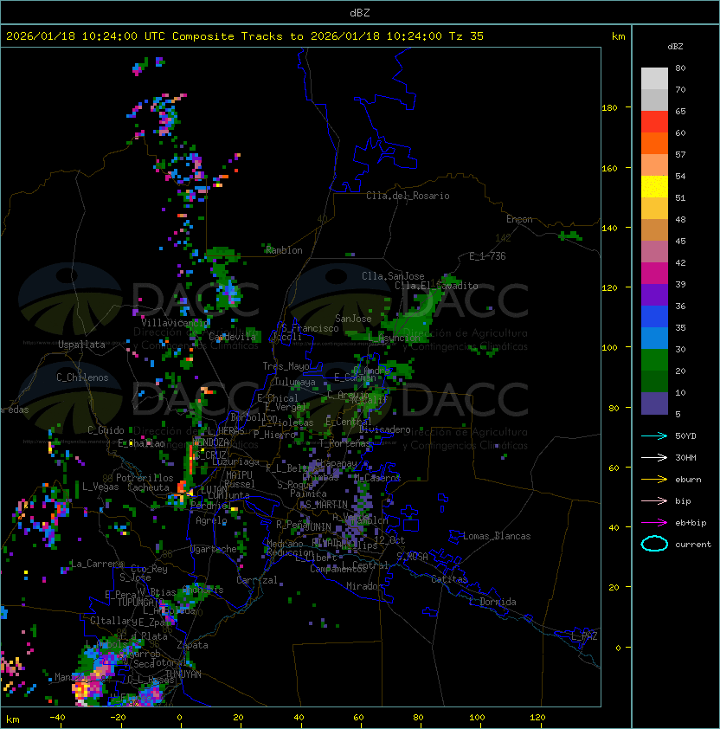Pick the royal blue dBZ scale swatch
720x729 pixels.
[x=654, y=317]
